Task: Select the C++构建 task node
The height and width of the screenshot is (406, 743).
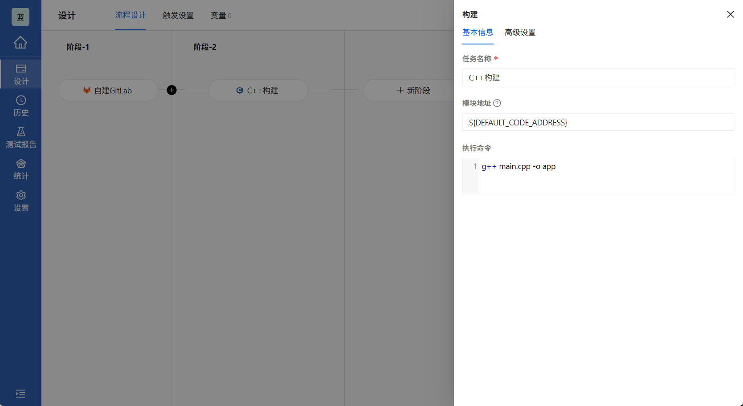Action: click(257, 90)
